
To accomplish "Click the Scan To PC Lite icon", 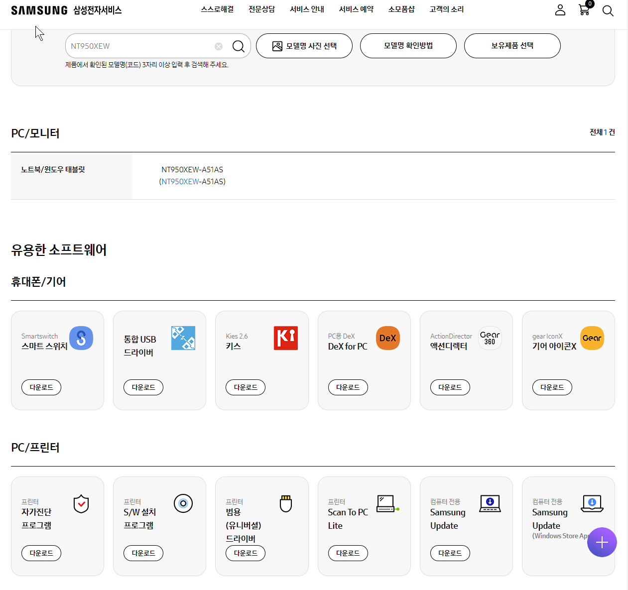I will click(388, 503).
